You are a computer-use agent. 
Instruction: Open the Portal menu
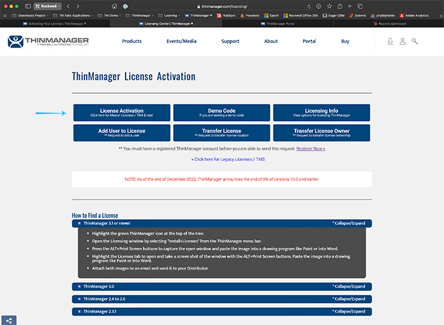pyautogui.click(x=310, y=41)
